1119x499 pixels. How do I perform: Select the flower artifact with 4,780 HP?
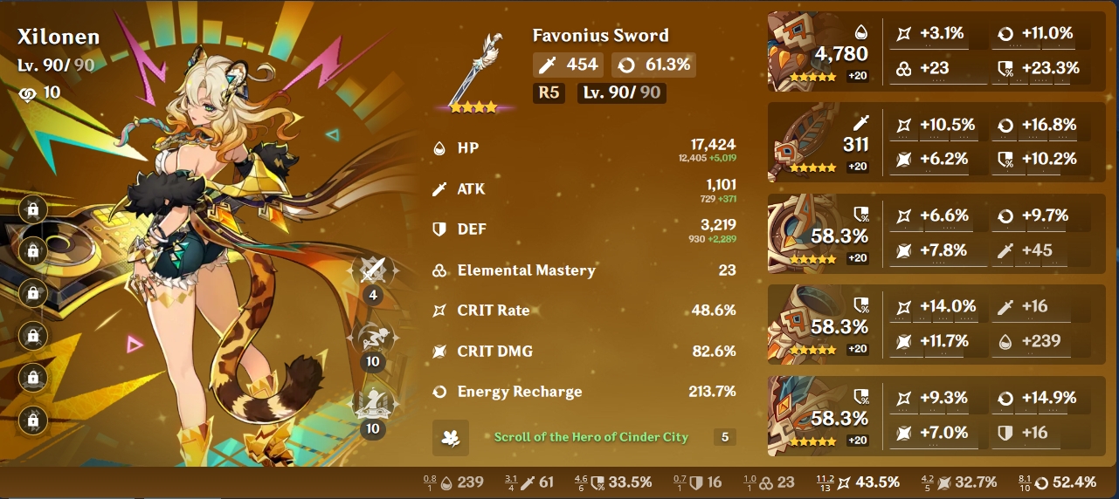click(929, 51)
